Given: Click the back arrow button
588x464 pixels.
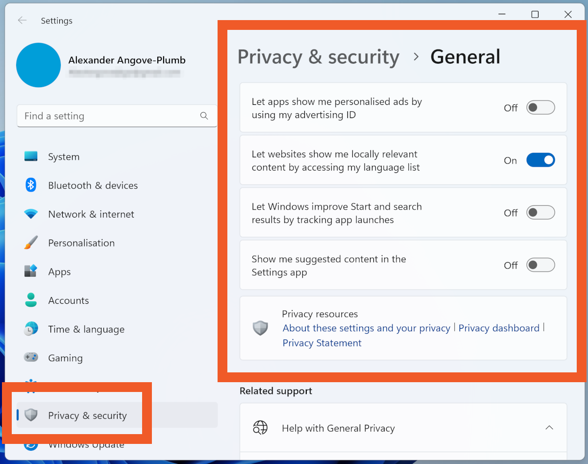Looking at the screenshot, I should click(x=22, y=21).
